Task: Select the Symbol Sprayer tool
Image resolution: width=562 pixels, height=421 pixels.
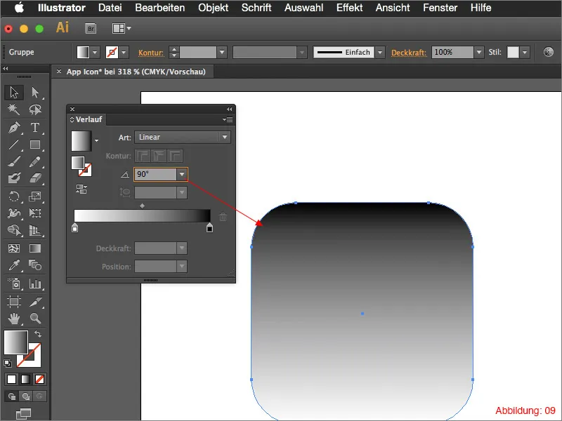Action: coord(14,283)
